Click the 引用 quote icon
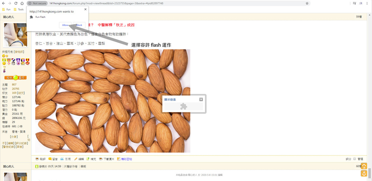The width and height of the screenshot is (372, 181). coord(62,159)
